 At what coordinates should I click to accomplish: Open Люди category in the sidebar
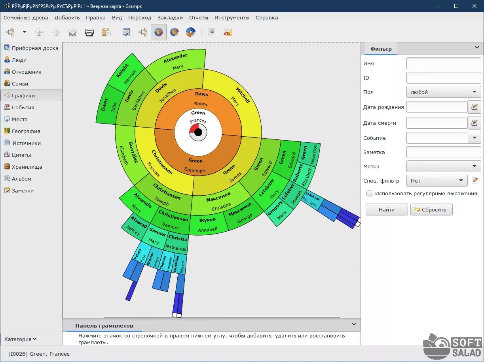click(x=31, y=60)
